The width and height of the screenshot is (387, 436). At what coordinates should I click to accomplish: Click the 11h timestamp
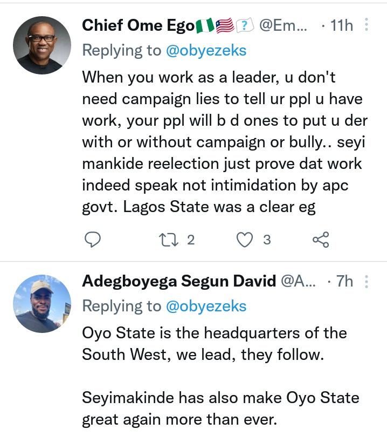pyautogui.click(x=341, y=25)
